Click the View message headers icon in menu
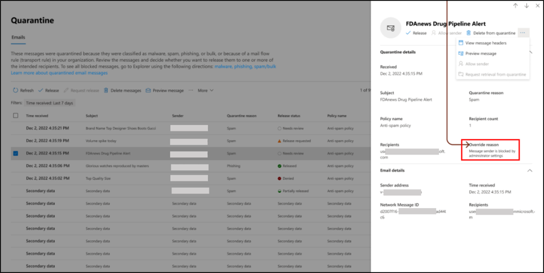This screenshot has width=544, height=273. (x=461, y=43)
